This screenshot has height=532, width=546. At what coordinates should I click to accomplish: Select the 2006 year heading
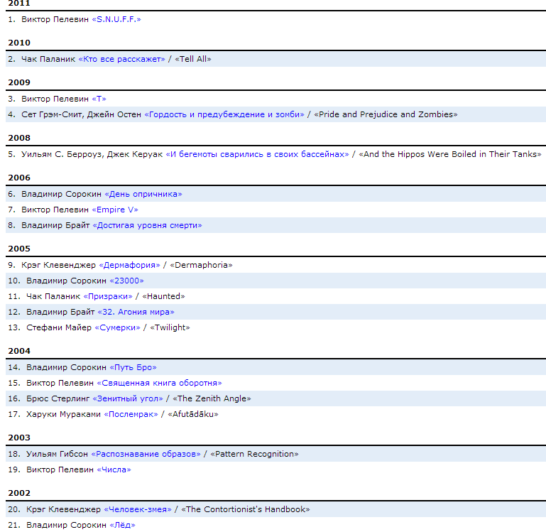pos(19,178)
